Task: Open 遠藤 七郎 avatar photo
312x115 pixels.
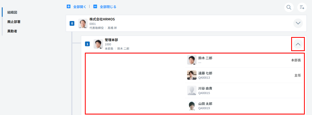Action: (x=192, y=75)
